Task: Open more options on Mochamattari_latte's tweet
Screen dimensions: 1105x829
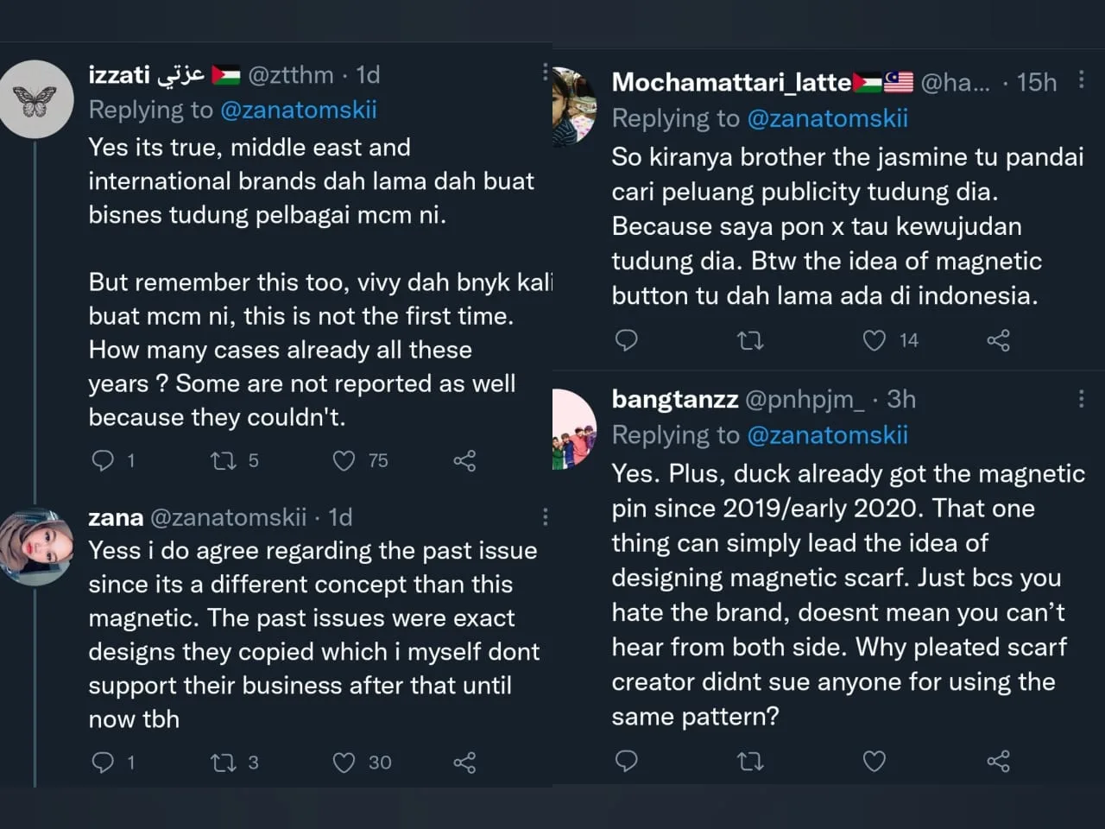Action: pos(1081,80)
